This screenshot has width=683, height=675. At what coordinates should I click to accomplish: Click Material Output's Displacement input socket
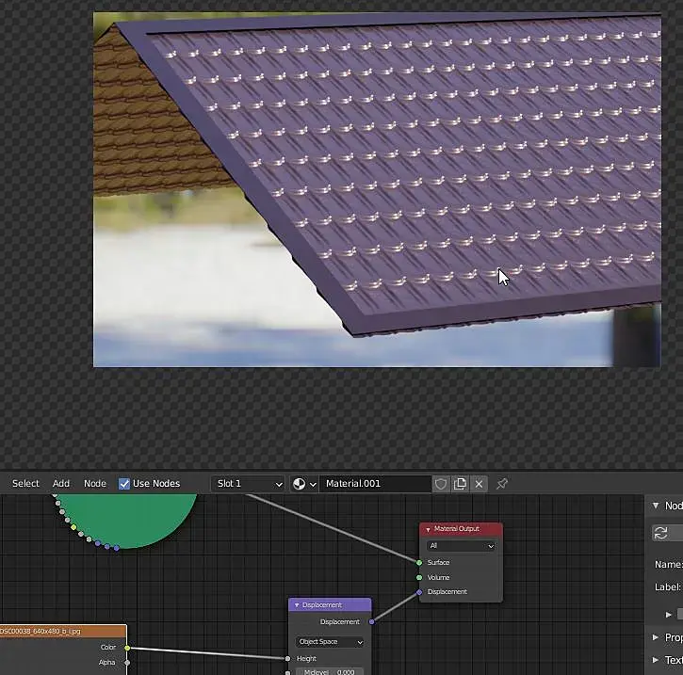pos(419,592)
